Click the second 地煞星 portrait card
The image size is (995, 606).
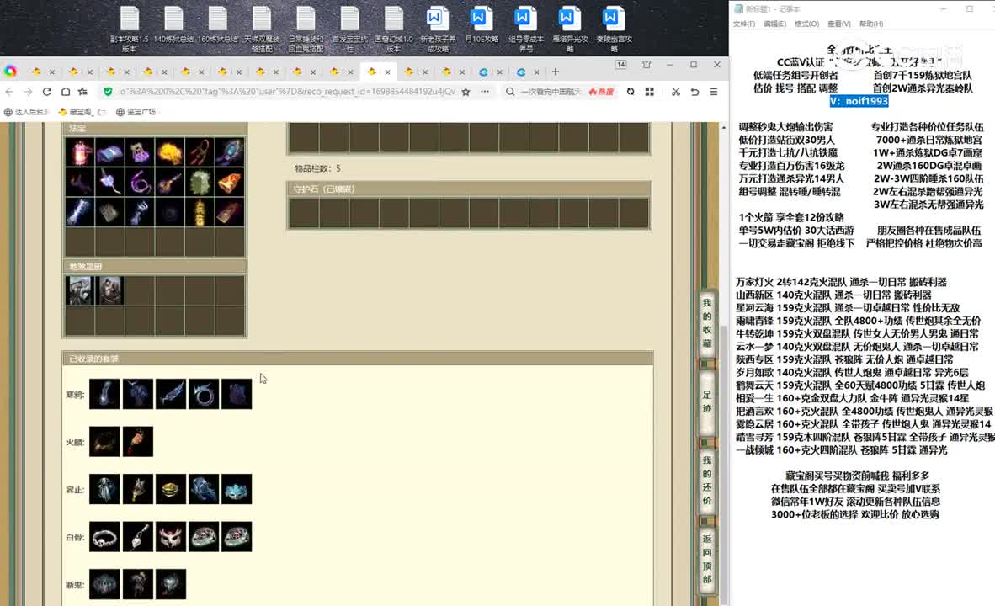click(109, 290)
